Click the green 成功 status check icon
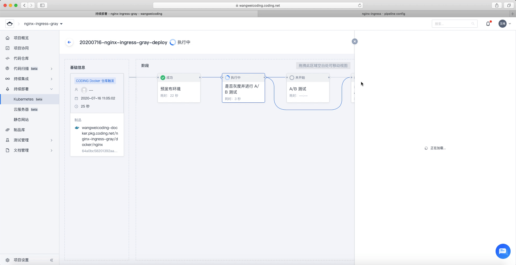 (x=163, y=78)
